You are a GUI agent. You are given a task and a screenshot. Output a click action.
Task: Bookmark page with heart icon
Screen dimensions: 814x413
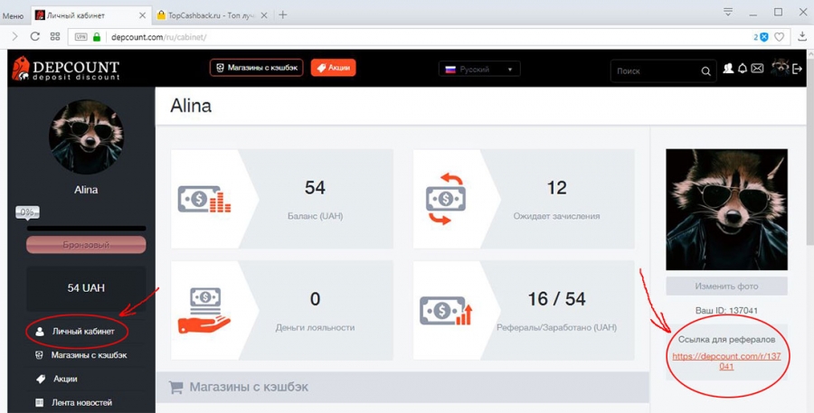[x=779, y=37]
